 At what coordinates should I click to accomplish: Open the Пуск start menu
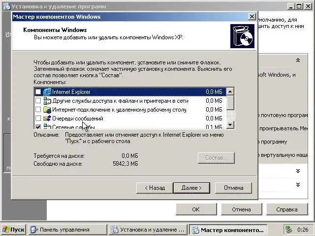[x=13, y=230]
